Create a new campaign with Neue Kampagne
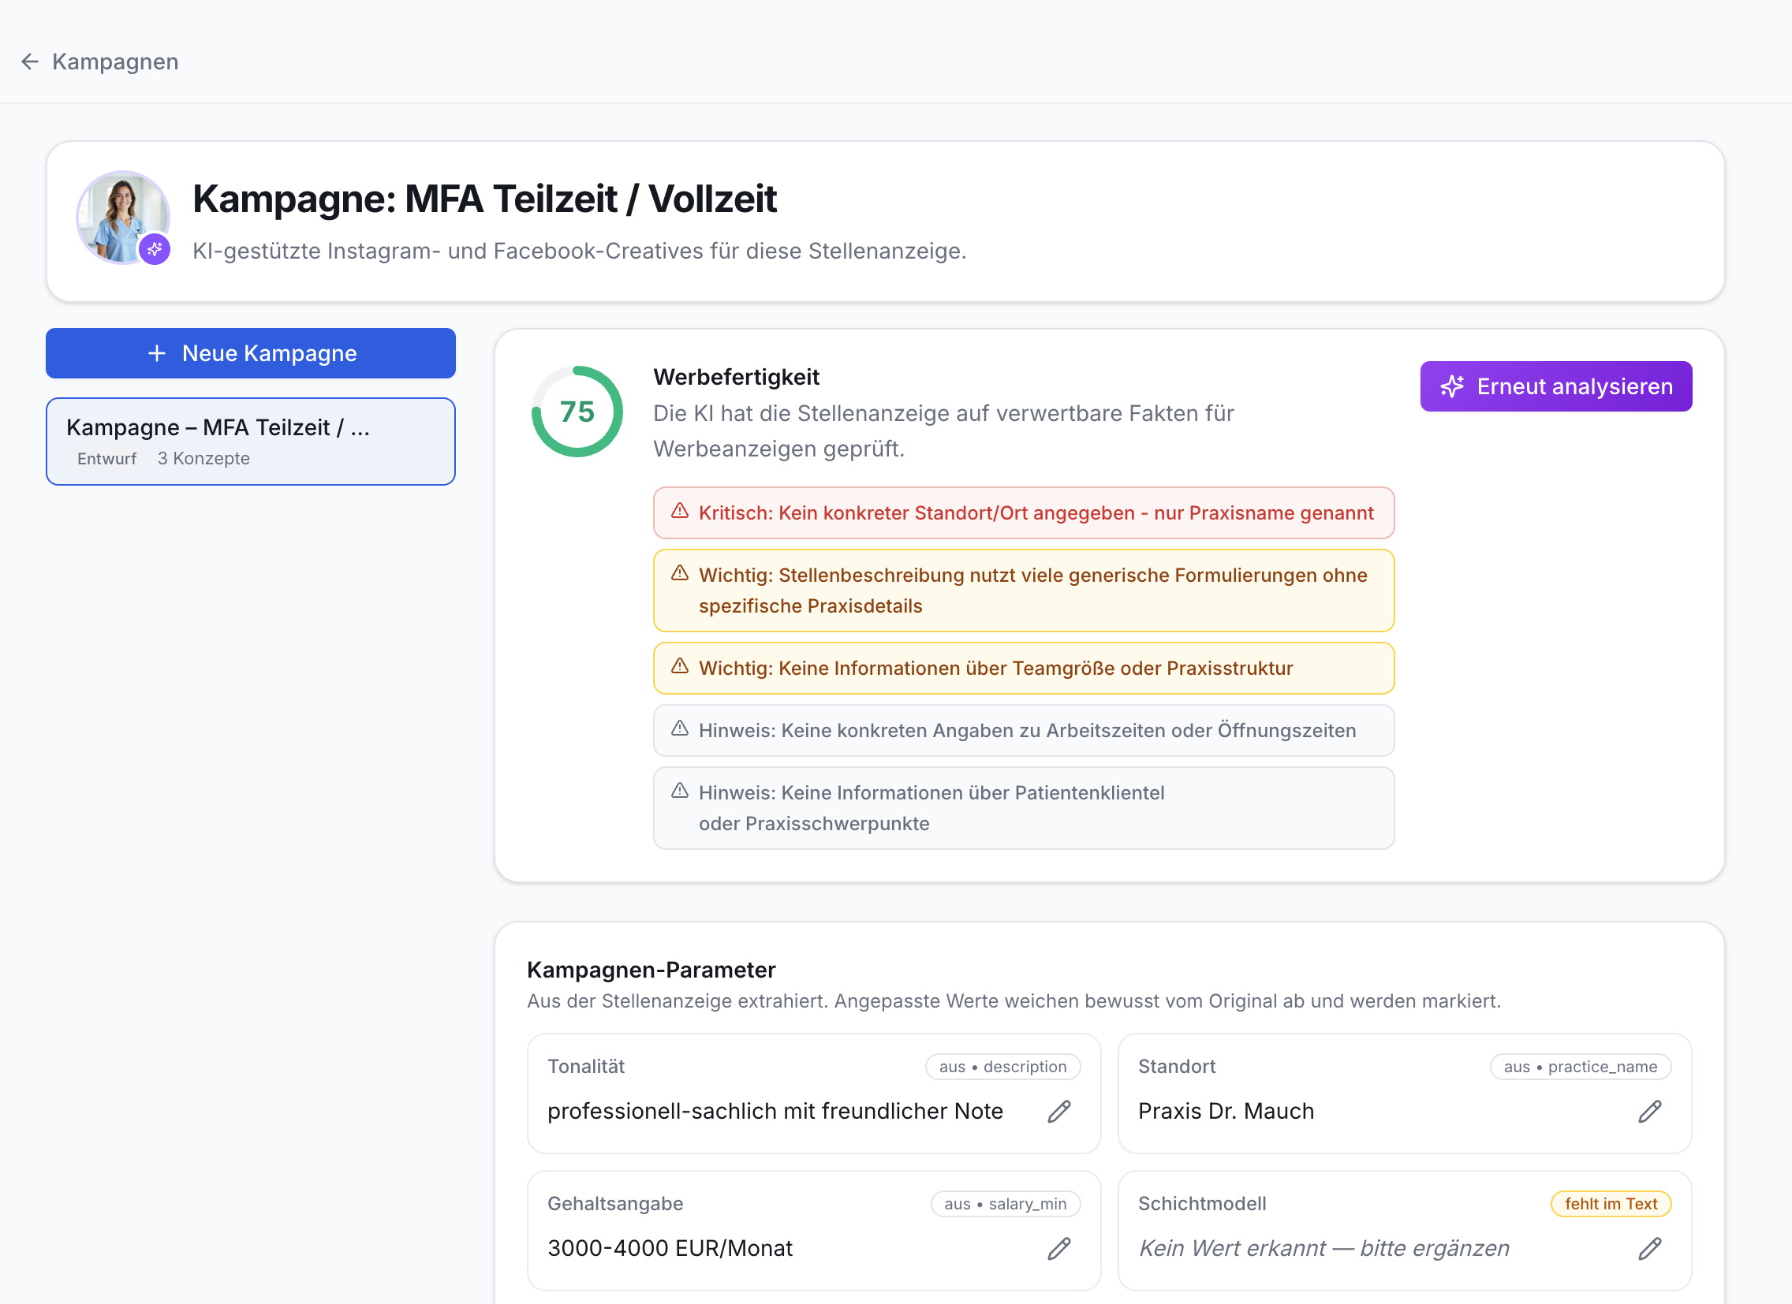Image resolution: width=1792 pixels, height=1304 pixels. coord(251,353)
